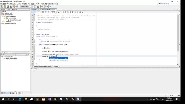Click the Find Selection magnifier icon

coord(52,12)
